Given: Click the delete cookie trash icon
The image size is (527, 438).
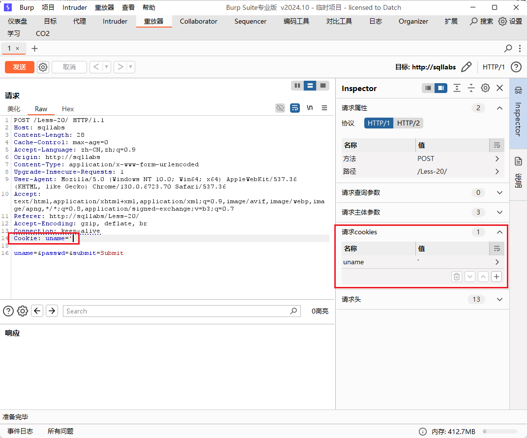Looking at the screenshot, I should click(457, 277).
